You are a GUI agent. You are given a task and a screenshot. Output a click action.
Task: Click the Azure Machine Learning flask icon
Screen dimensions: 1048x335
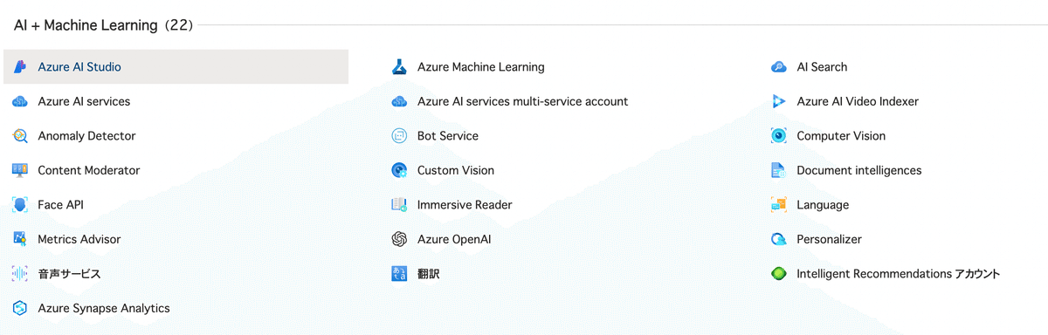pyautogui.click(x=399, y=67)
